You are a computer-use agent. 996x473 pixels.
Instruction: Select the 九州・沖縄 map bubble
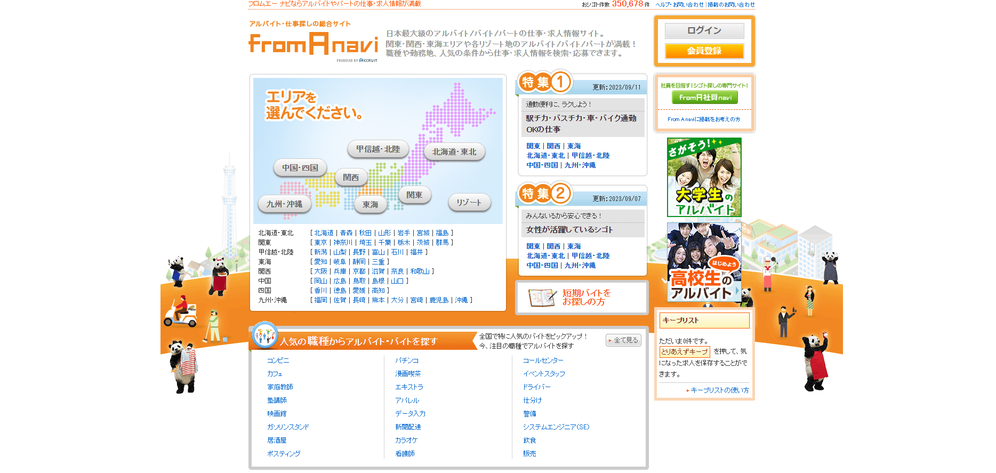pyautogui.click(x=284, y=204)
